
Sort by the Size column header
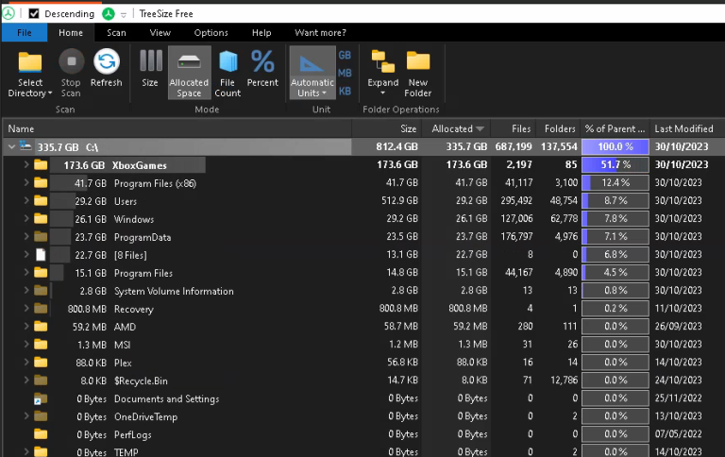(x=386, y=128)
